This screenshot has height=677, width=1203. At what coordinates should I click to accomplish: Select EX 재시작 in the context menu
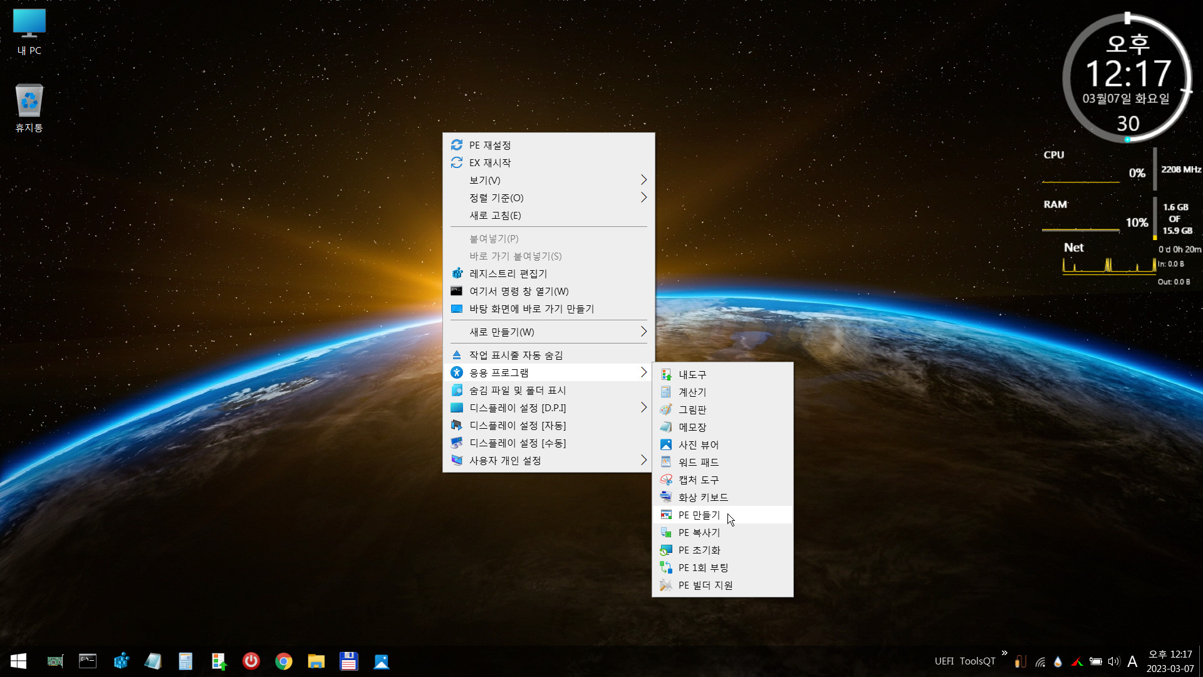tap(548, 162)
